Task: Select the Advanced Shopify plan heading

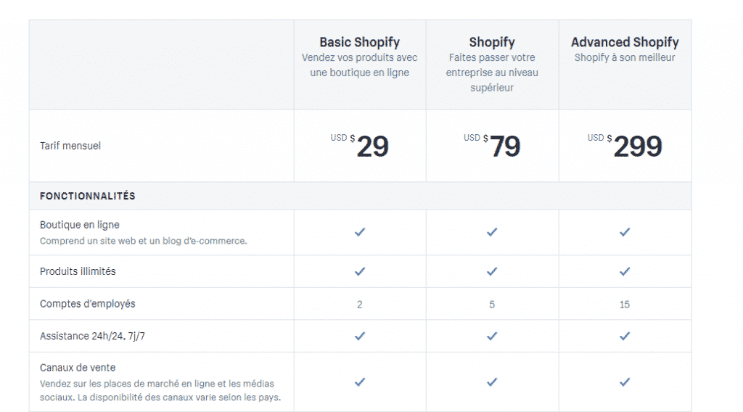Action: point(625,42)
